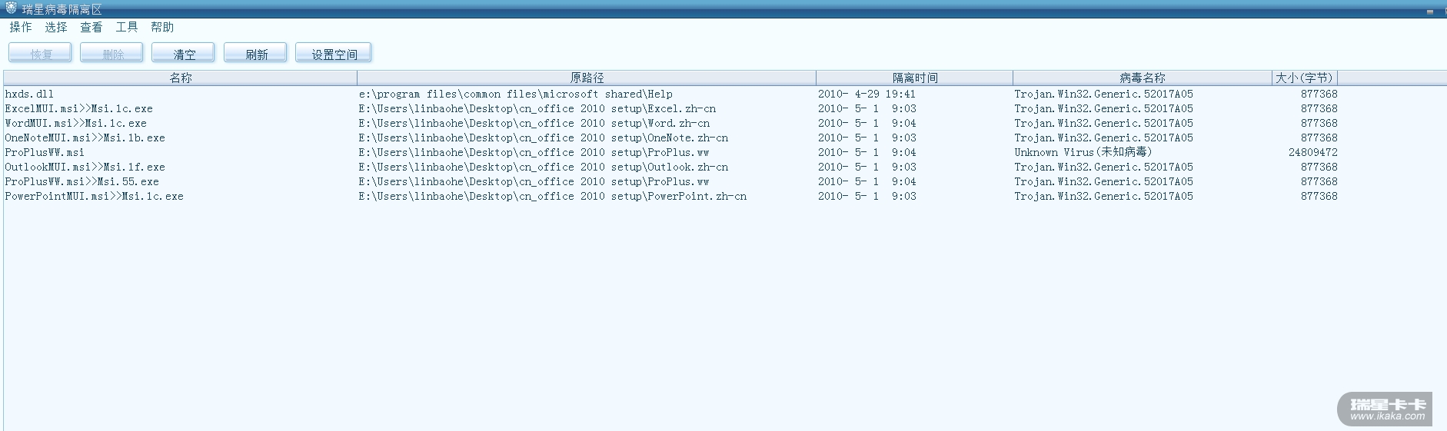Screen dimensions: 1447x431
Task: Select the PowerPointMUI.msi>>Msi.1c.exe entry
Action: coord(95,196)
